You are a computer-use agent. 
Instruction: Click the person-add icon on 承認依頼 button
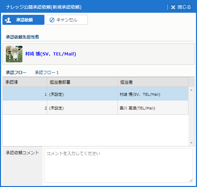pyautogui.click(x=8, y=20)
